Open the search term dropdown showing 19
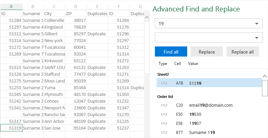Image resolution: width=268 pixels, height=138 pixels. (257, 24)
